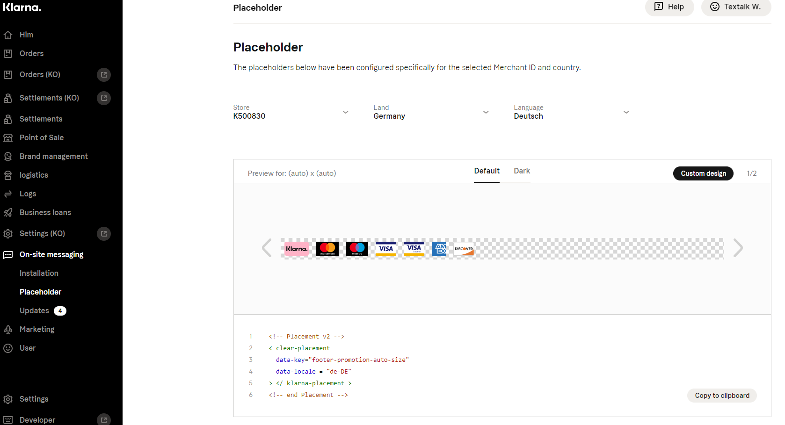Click the Business loans rocket icon
This screenshot has height=425, width=785.
pyautogui.click(x=8, y=213)
